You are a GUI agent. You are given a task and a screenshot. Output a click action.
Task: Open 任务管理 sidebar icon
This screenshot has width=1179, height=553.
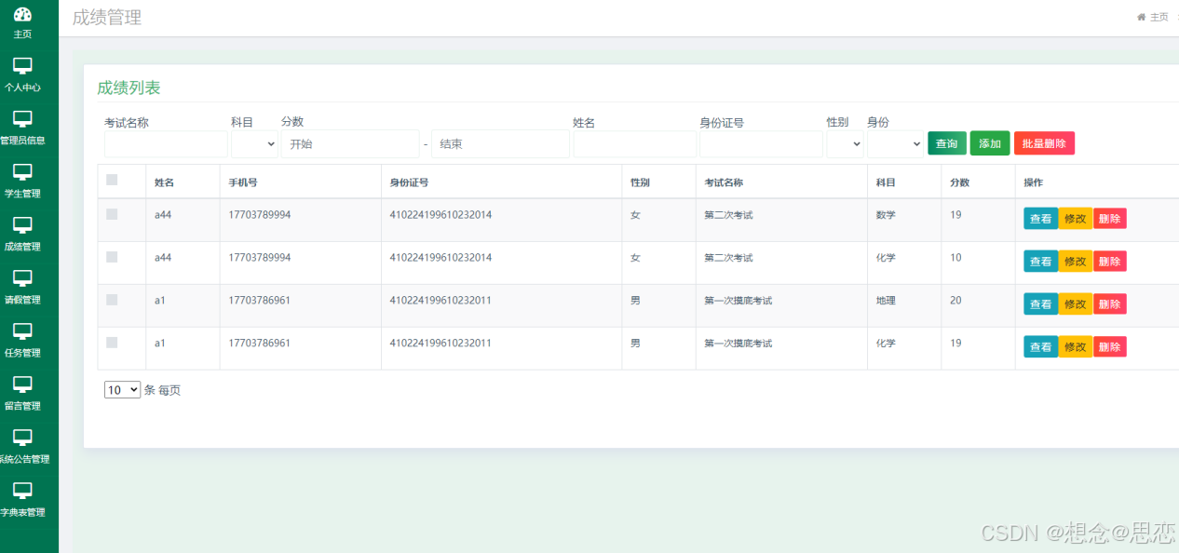[x=22, y=331]
